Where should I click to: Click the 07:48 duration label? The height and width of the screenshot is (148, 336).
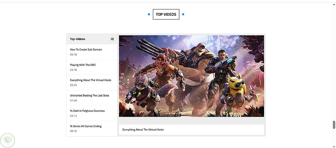coord(73,101)
